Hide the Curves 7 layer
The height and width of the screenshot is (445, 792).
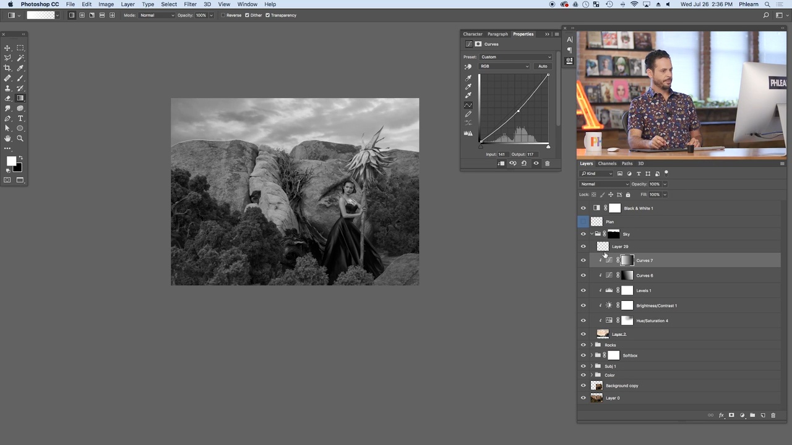[583, 260]
